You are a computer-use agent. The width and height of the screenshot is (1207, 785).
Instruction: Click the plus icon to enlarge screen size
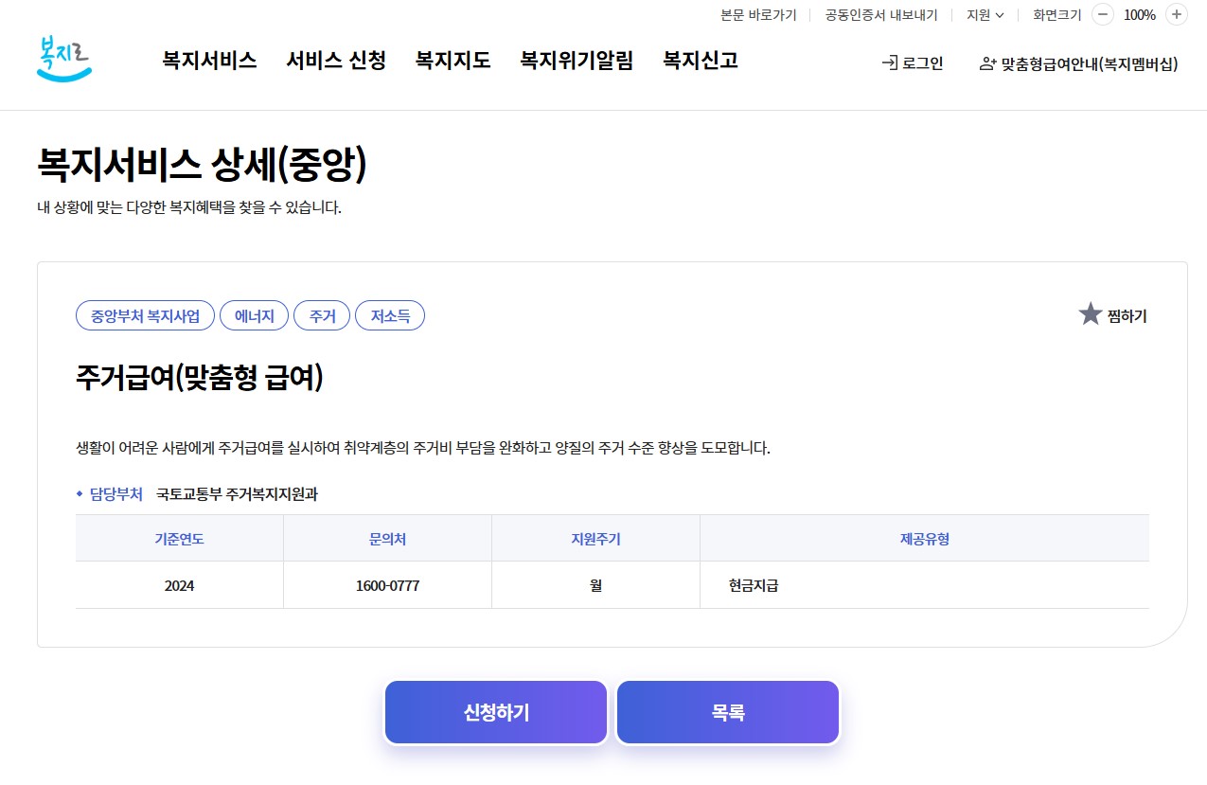click(1177, 15)
